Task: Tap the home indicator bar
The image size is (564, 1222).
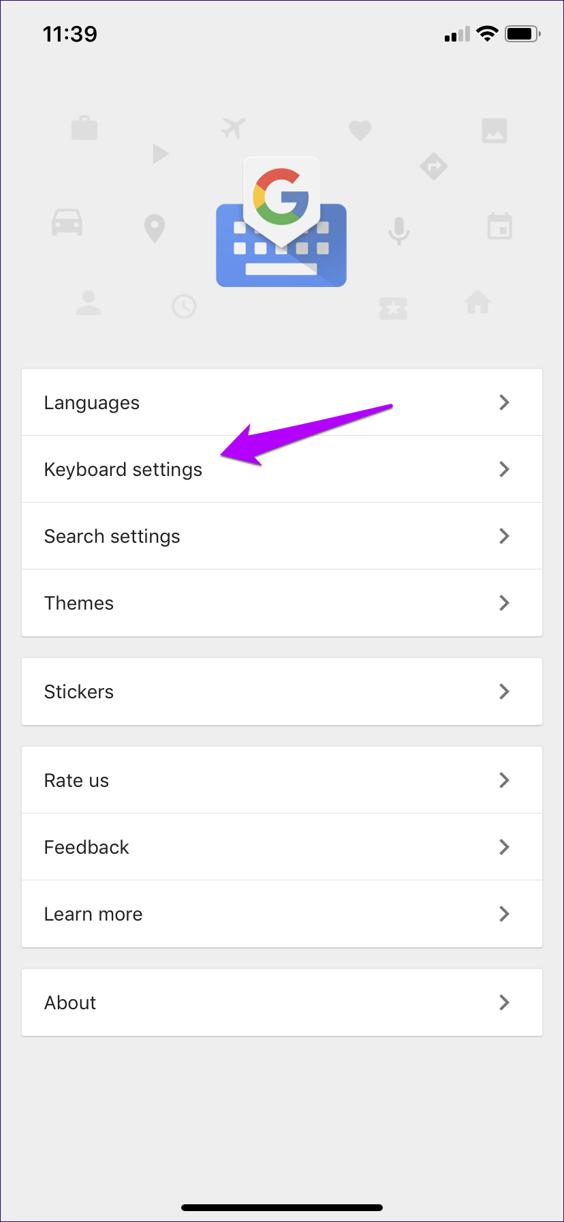Action: coord(282,1208)
